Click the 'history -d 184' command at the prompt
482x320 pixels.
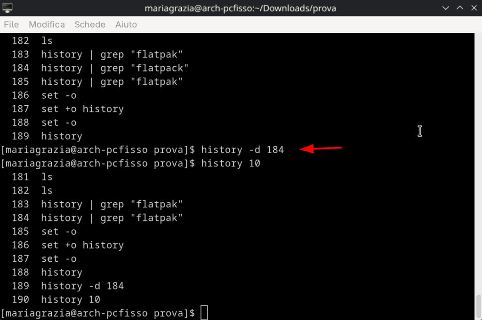click(x=242, y=150)
